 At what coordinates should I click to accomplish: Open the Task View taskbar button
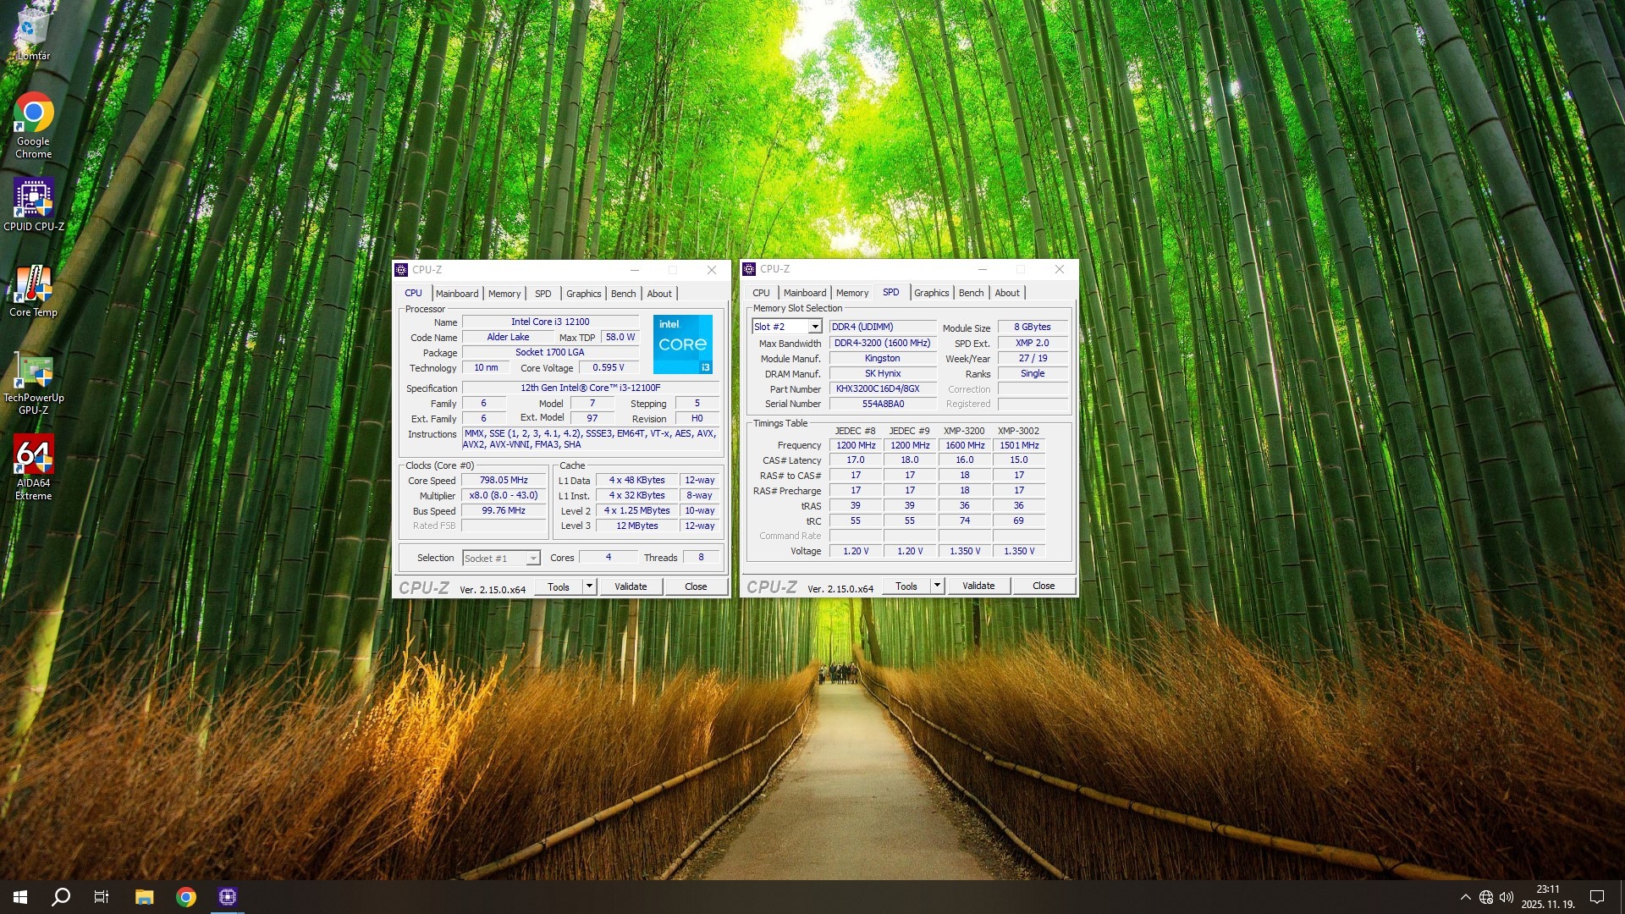click(102, 897)
